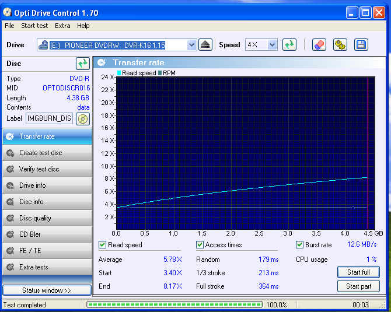Screen dimensions: 391x312
Task: Click the Disc info sidebar icon
Action: point(11,202)
